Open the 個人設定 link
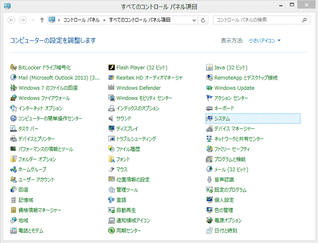Viewport: 318px width, 243px height. click(x=224, y=200)
